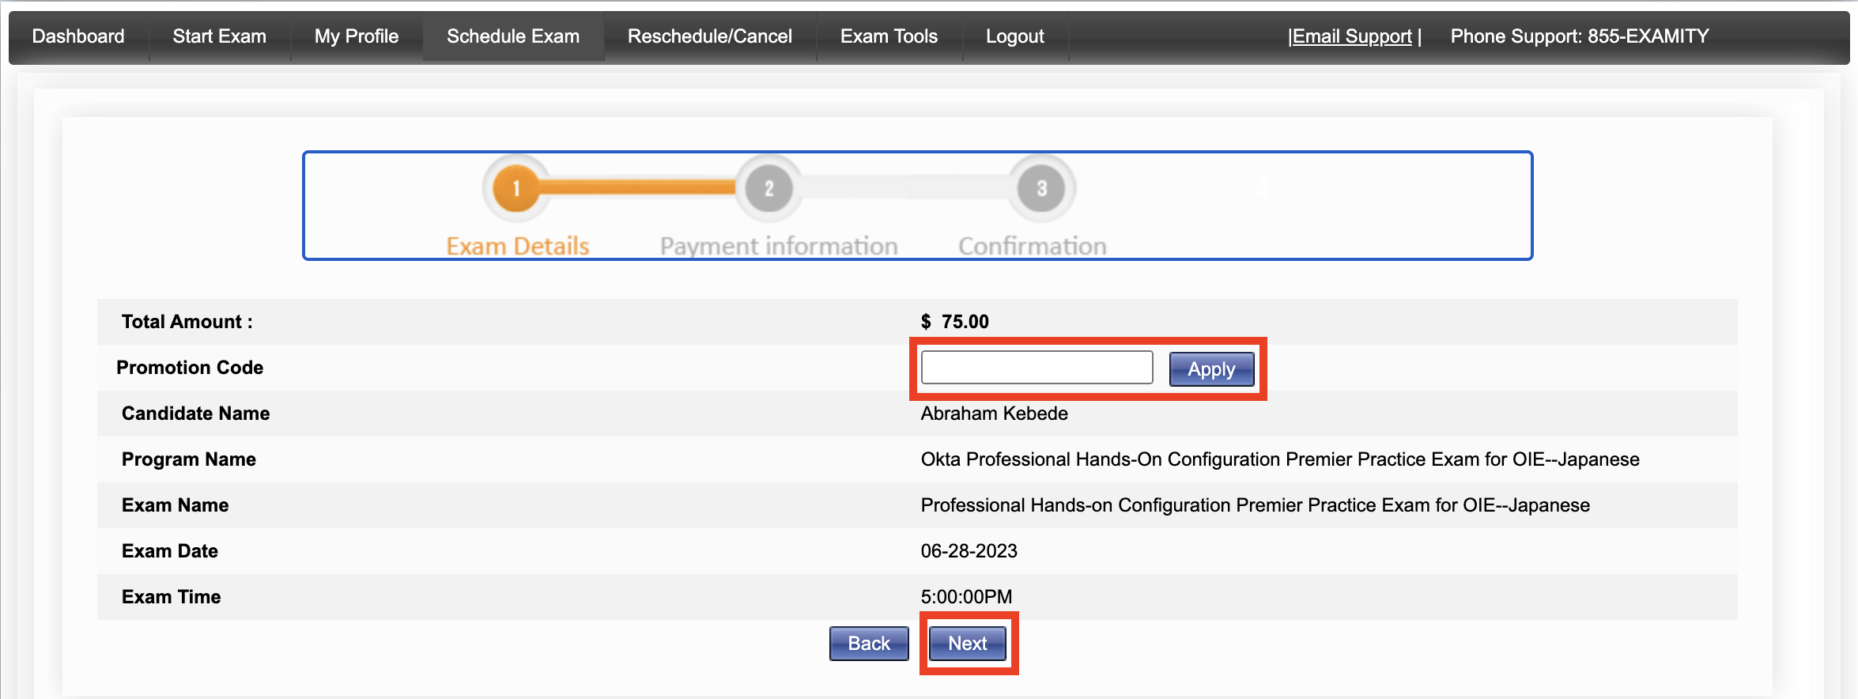Click the Exam Details step label
Image resolution: width=1858 pixels, height=699 pixels.
(517, 246)
